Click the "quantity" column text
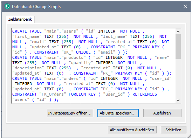This screenshot has width=192, height=139. (x=81, y=63)
